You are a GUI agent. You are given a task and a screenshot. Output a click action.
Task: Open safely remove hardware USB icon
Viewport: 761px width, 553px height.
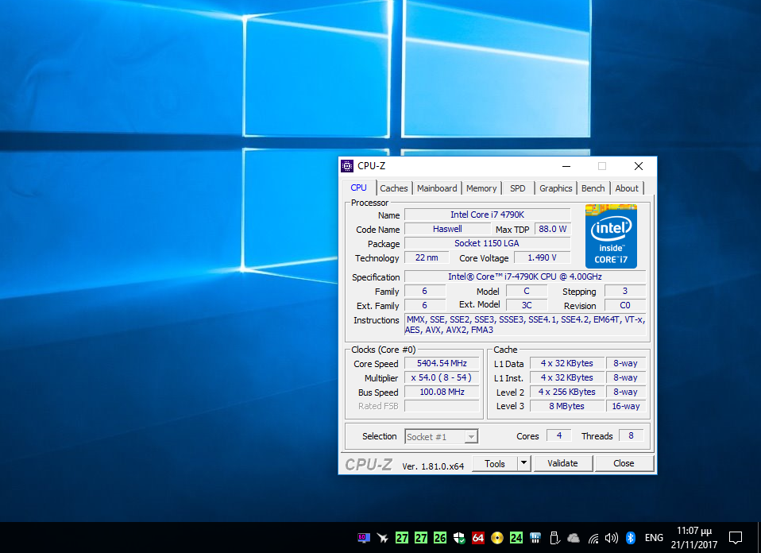click(x=554, y=537)
